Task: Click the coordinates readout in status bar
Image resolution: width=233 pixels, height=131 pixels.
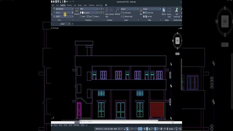Action: click(104, 129)
